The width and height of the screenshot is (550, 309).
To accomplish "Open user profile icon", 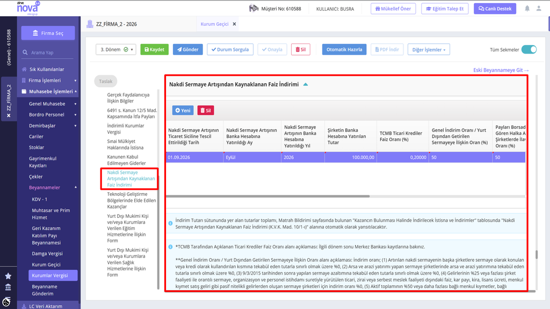I will (539, 9).
